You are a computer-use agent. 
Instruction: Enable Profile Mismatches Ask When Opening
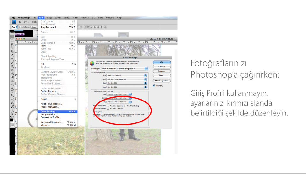click(108, 106)
